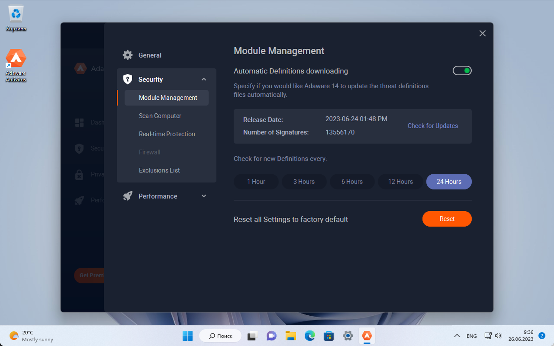This screenshot has height=346, width=554.
Task: Open Exclusions List settings page
Action: (x=159, y=170)
